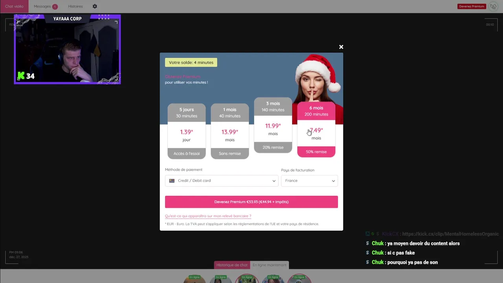The height and width of the screenshot is (283, 503).
Task: Click the fifth online user avatar
Action: pos(299,279)
